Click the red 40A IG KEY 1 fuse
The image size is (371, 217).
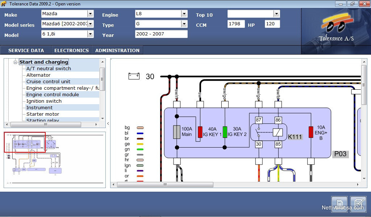click(200, 132)
